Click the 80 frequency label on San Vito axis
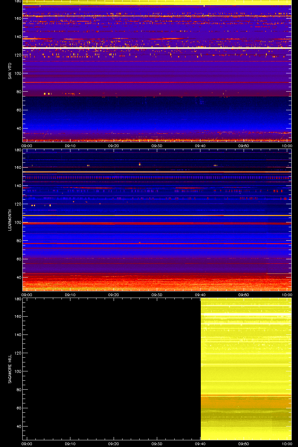Viewport: 298px width, 447px height. (18, 92)
